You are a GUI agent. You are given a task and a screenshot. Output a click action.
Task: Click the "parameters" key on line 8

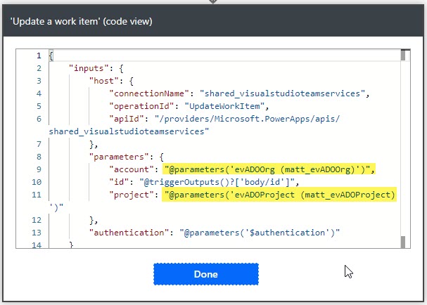point(120,157)
